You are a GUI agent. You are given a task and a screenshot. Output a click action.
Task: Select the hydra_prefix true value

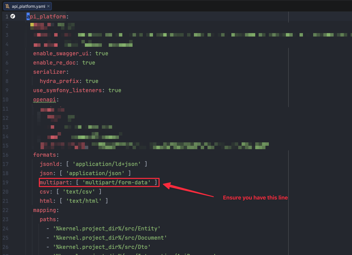(x=92, y=81)
